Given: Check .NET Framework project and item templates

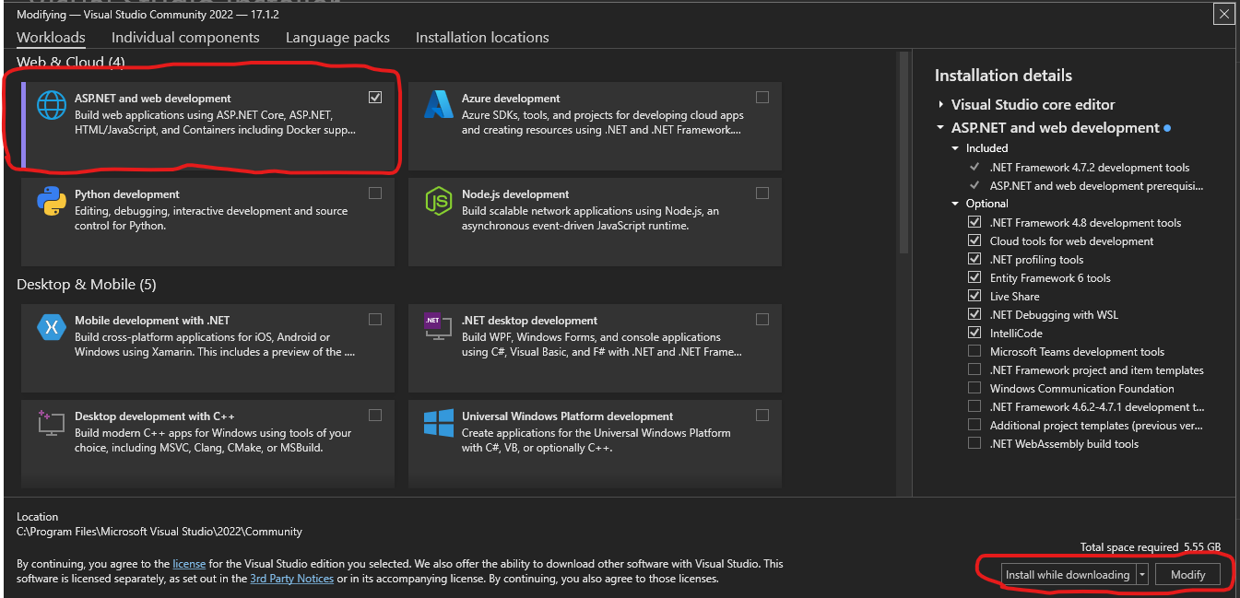Looking at the screenshot, I should (974, 369).
